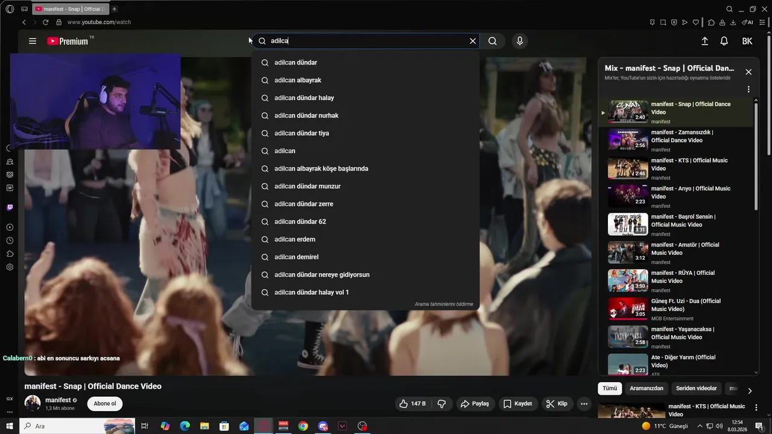Select the Seriden videolar filter chip

(x=697, y=389)
